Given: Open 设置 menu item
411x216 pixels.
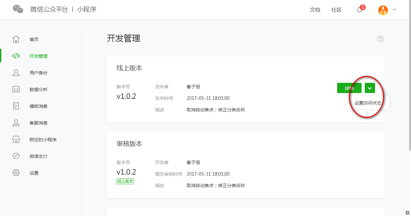Looking at the screenshot, I should (x=34, y=173).
